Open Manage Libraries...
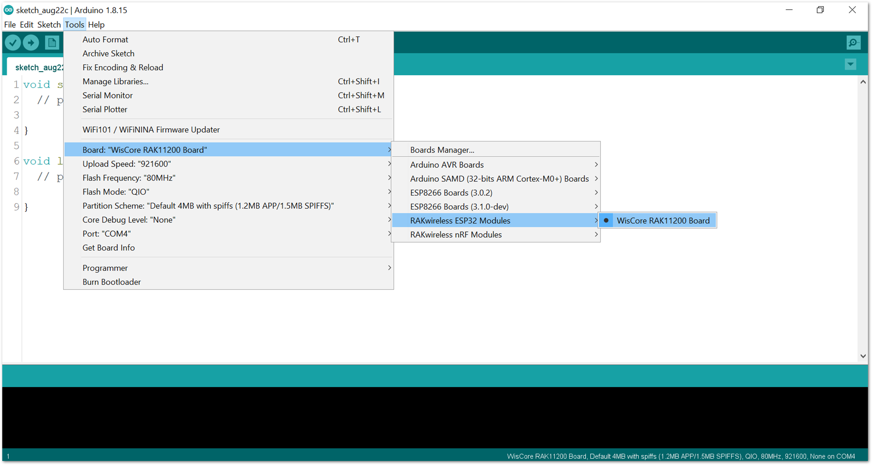 pos(228,82)
